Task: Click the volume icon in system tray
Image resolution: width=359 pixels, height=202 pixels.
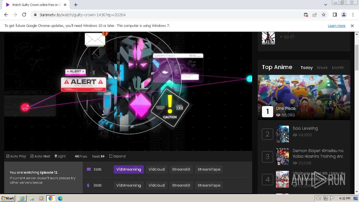Action: coord(319,198)
